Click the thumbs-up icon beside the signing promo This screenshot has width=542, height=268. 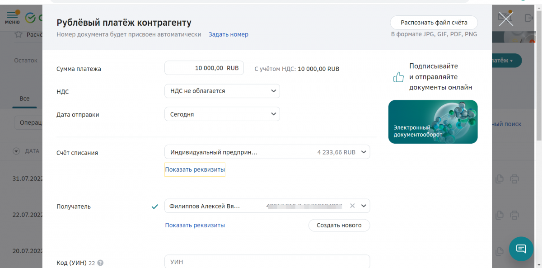tap(398, 77)
